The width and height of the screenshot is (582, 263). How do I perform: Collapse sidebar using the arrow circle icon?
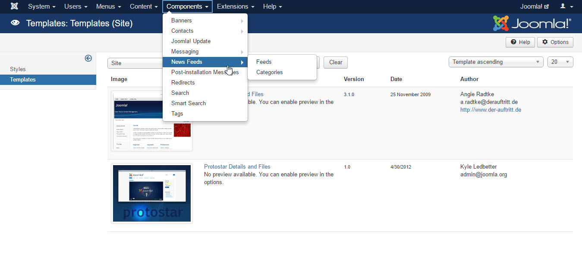click(88, 58)
